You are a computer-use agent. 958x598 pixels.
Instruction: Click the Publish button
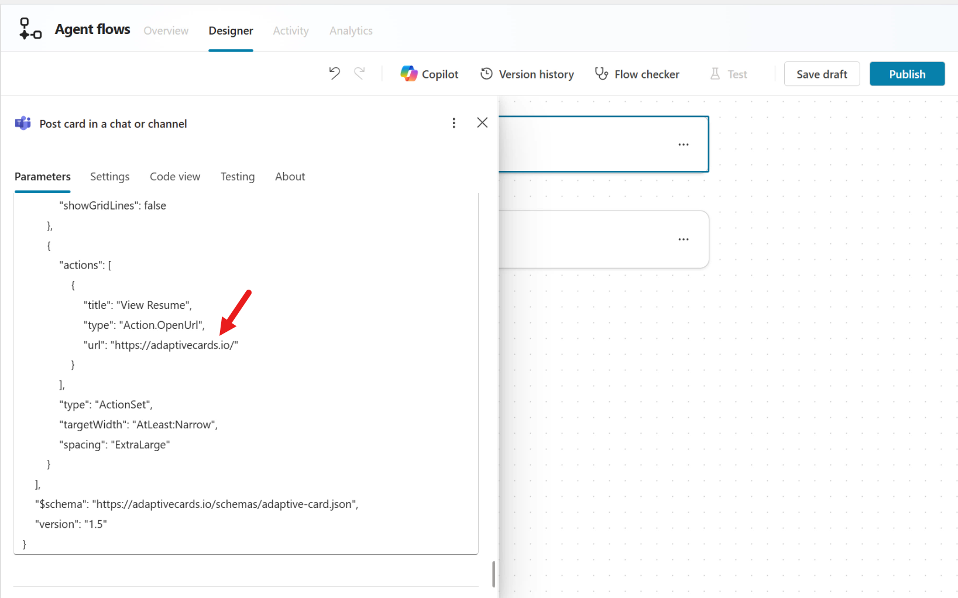tap(907, 74)
